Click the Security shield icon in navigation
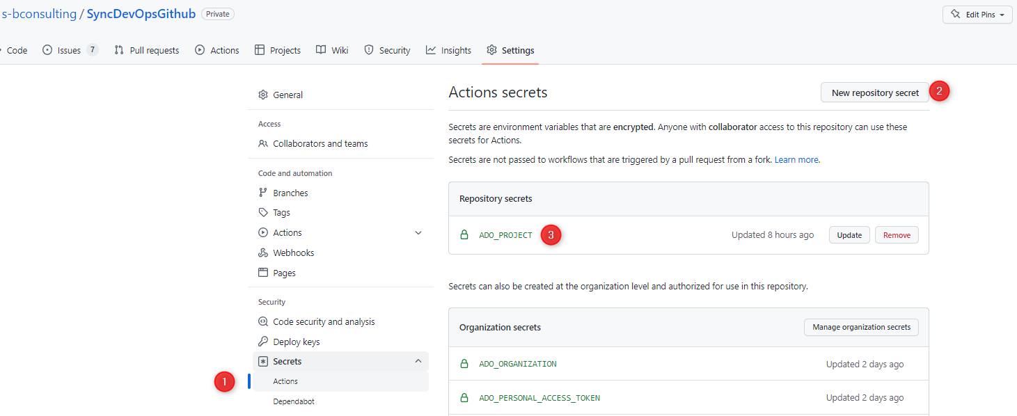The width and height of the screenshot is (1017, 416). point(368,49)
